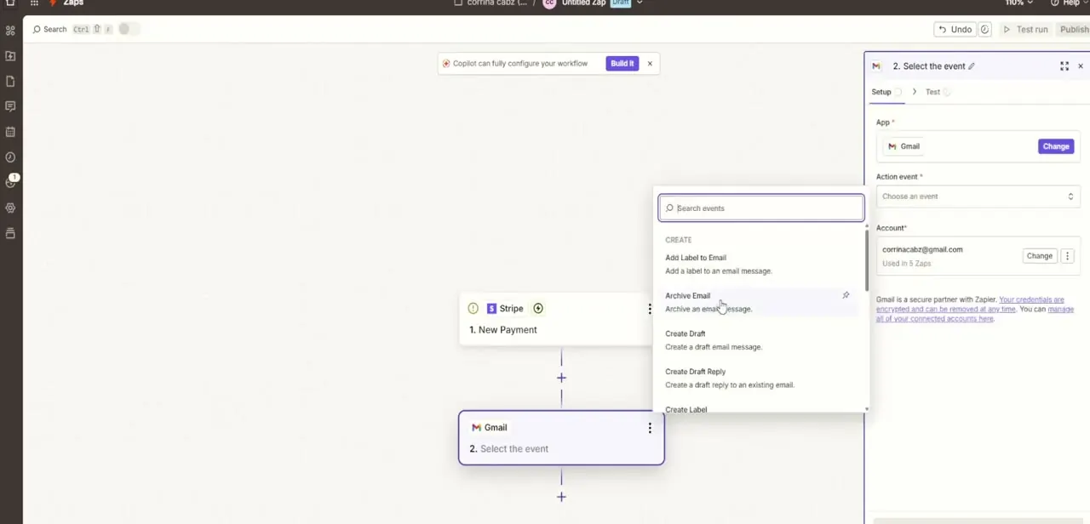Open the dashboard tiles sidebar icon

pyautogui.click(x=10, y=31)
